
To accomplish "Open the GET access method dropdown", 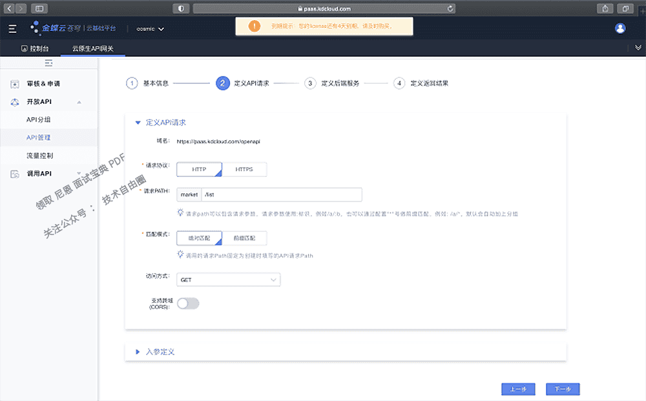I will coord(229,279).
